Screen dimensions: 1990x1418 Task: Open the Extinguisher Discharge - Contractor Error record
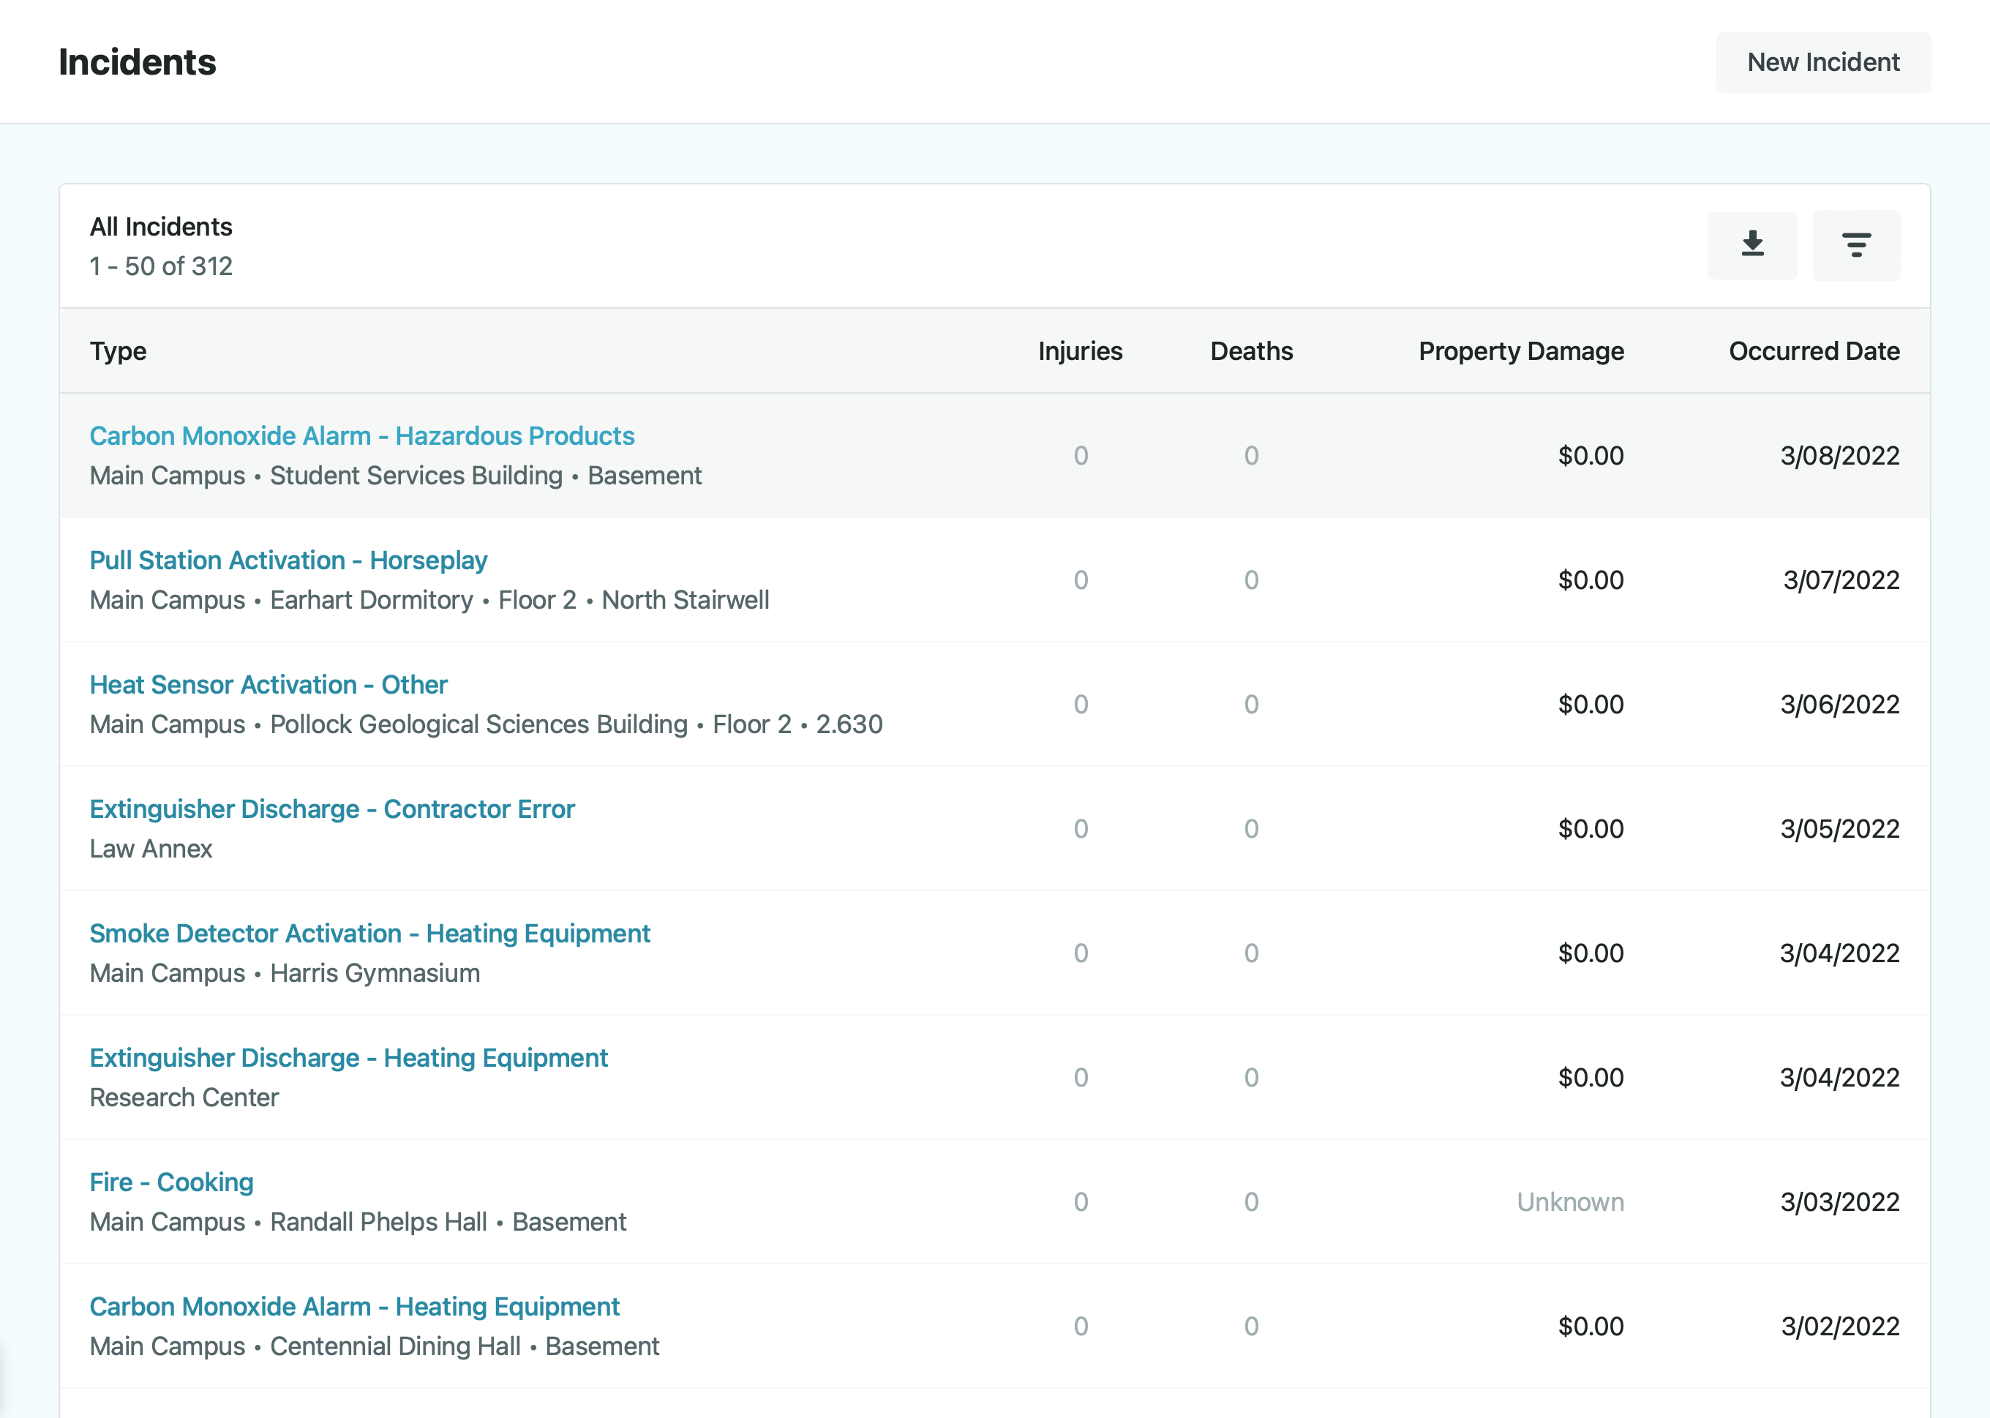coord(333,809)
